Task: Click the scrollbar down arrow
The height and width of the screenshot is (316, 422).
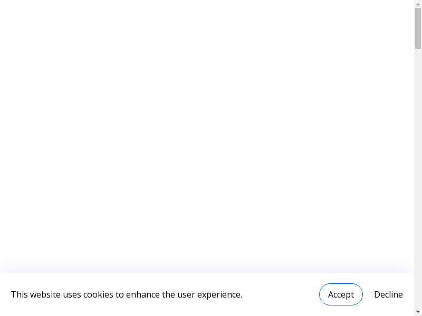Action: [x=418, y=312]
